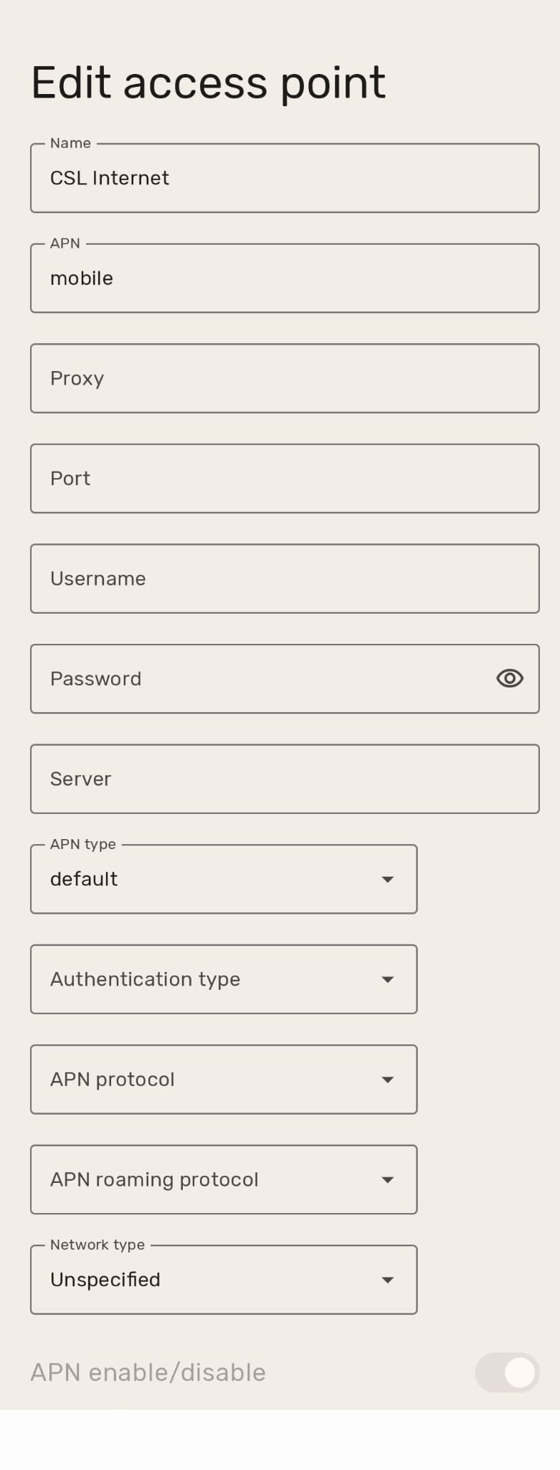Select the Port input field
This screenshot has width=560, height=1470.
284,479
